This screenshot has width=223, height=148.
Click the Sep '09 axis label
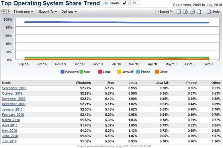pos(24,64)
